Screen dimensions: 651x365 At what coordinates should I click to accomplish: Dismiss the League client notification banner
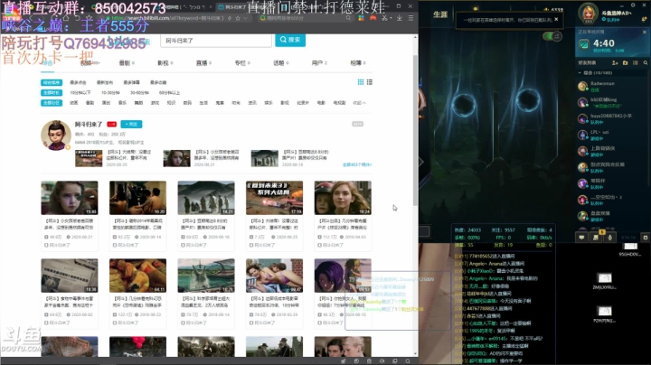[556, 19]
